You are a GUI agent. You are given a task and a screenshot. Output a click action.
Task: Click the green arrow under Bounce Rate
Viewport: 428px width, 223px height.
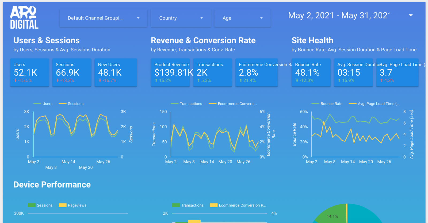(297, 80)
